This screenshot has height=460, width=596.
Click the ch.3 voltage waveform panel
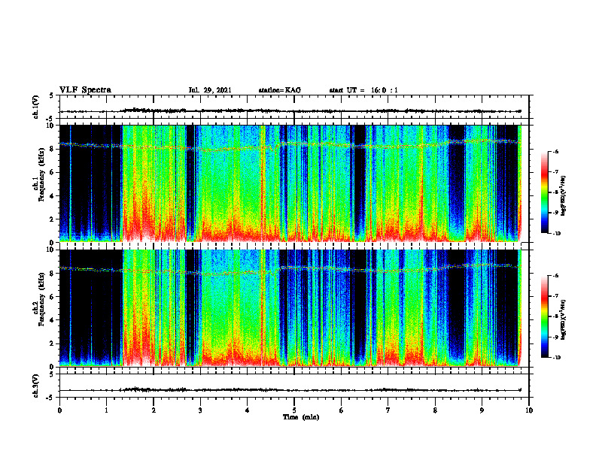click(294, 386)
